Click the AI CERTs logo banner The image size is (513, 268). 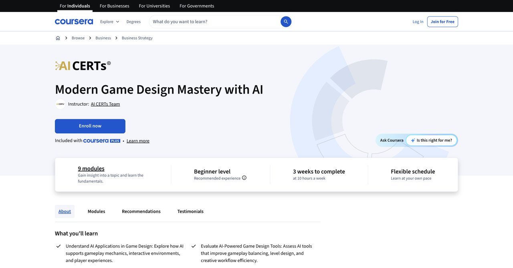coord(83,66)
